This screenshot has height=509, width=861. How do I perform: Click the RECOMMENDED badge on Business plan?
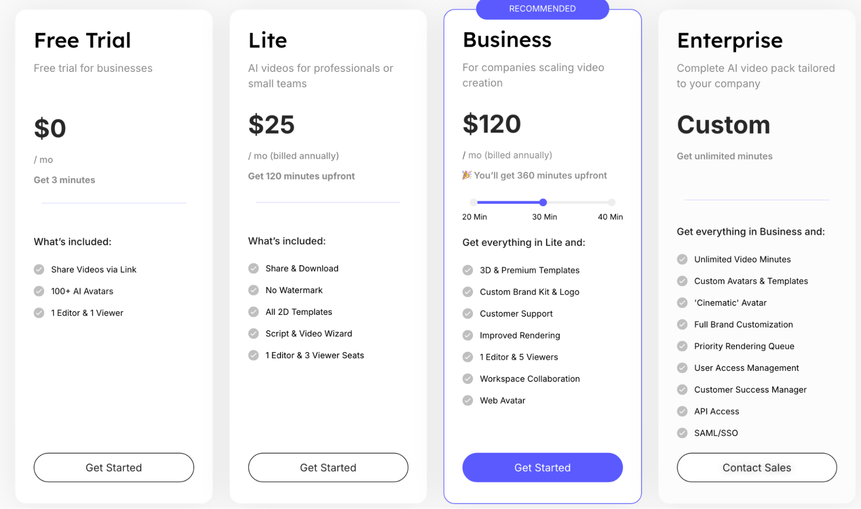tap(542, 9)
